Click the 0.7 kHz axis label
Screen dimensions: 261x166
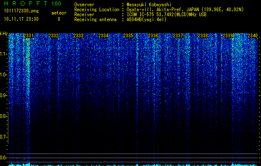(3, 137)
